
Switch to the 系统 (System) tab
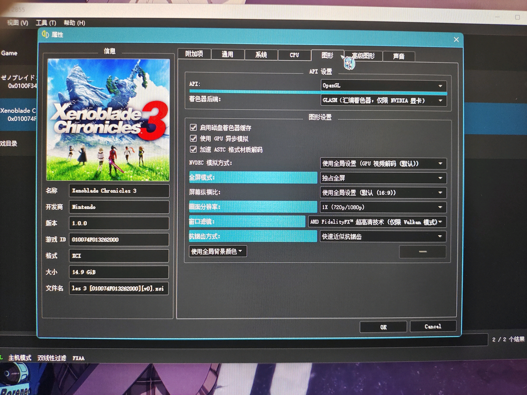[261, 55]
